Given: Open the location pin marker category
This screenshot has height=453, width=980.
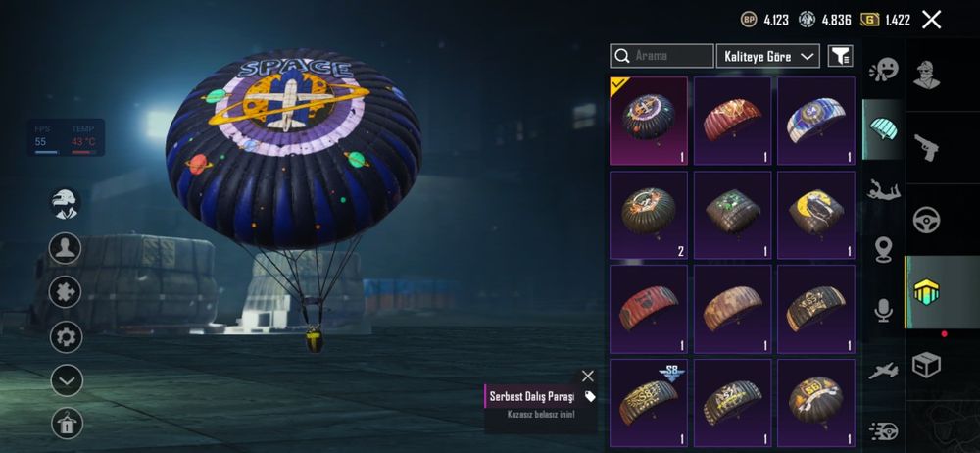Looking at the screenshot, I should 883,249.
